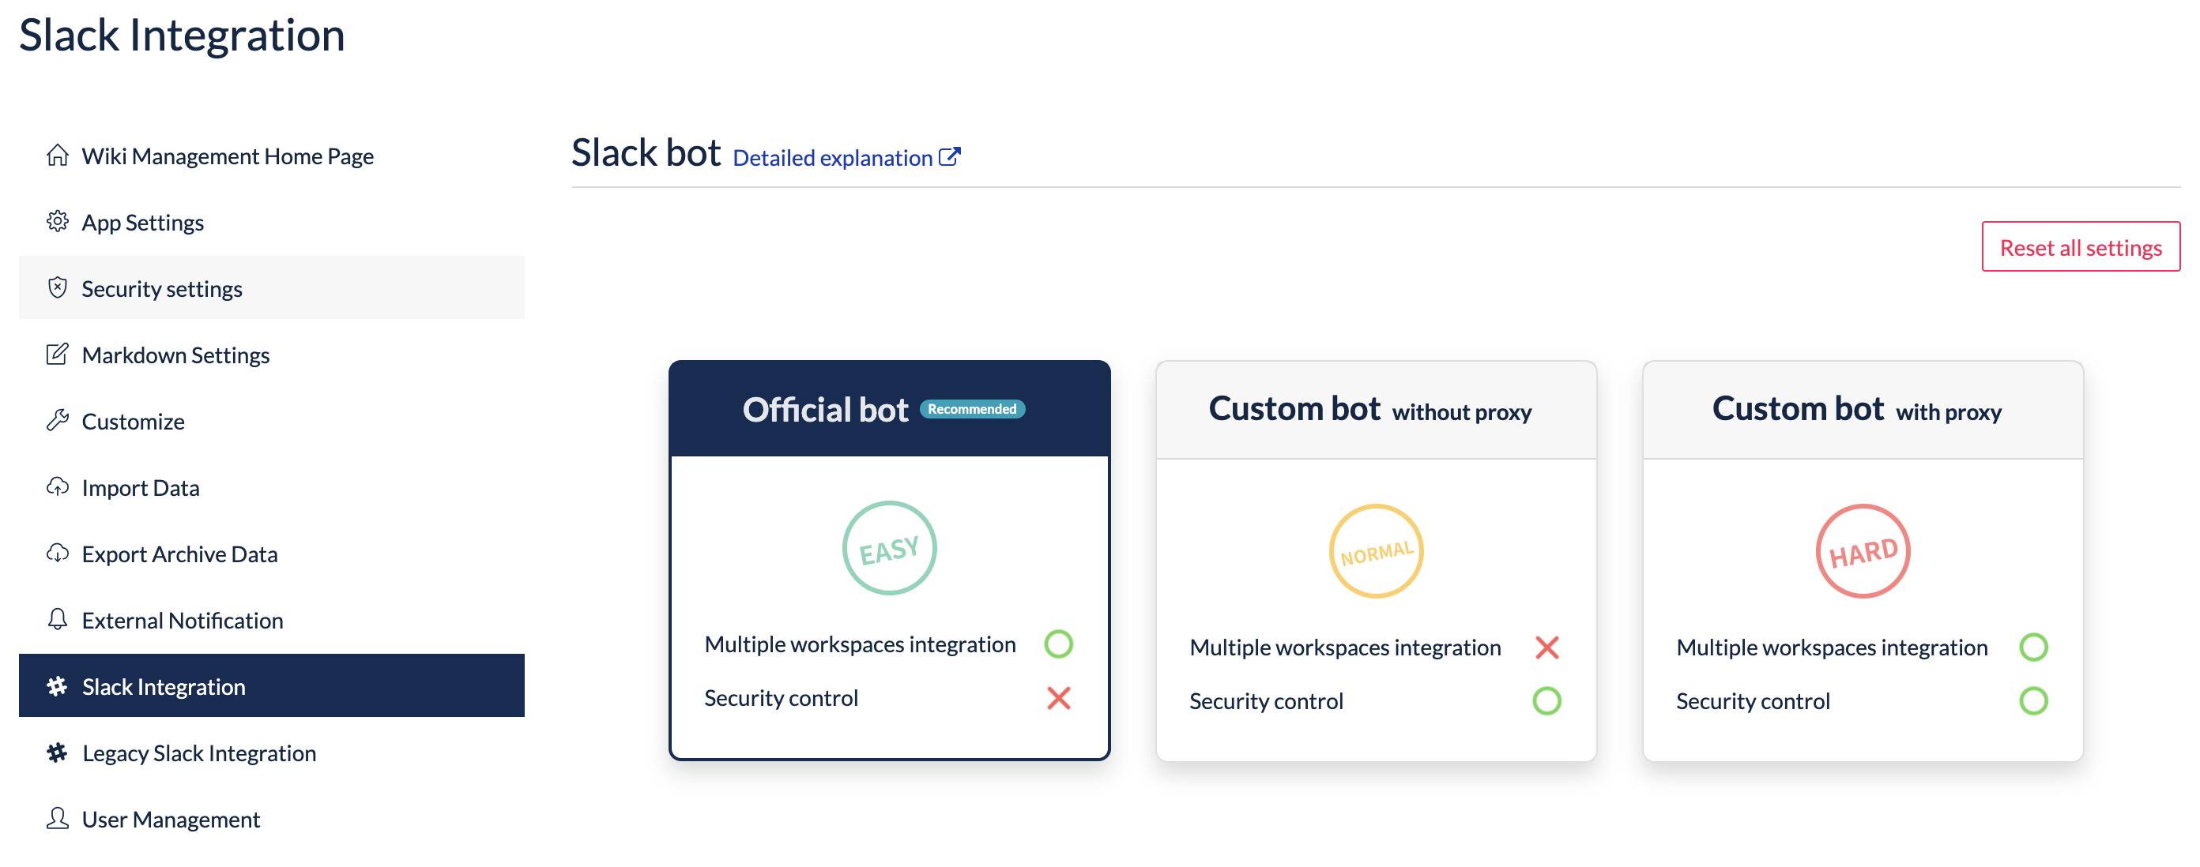Select the Official bot card header
The height and width of the screenshot is (867, 2200).
click(825, 410)
